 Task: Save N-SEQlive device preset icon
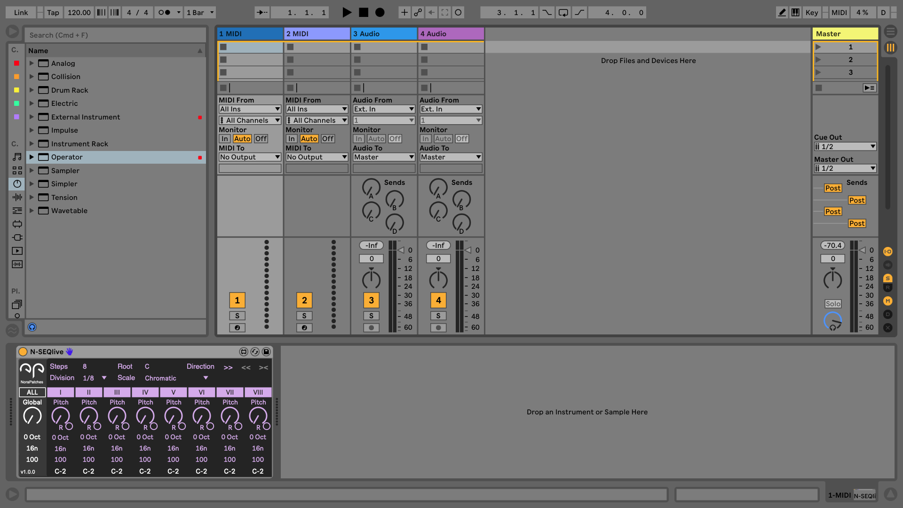click(266, 352)
